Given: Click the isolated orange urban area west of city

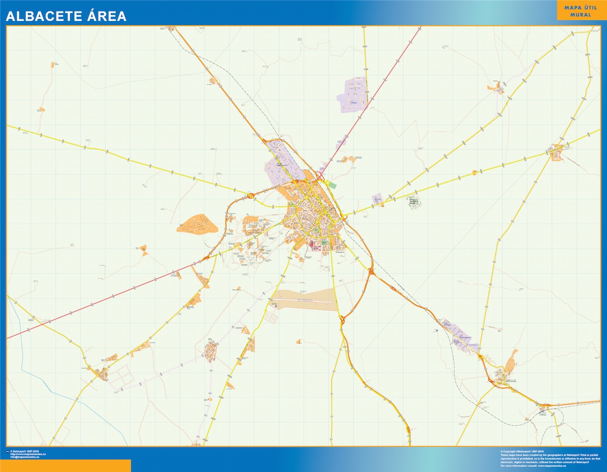Looking at the screenshot, I should (197, 224).
